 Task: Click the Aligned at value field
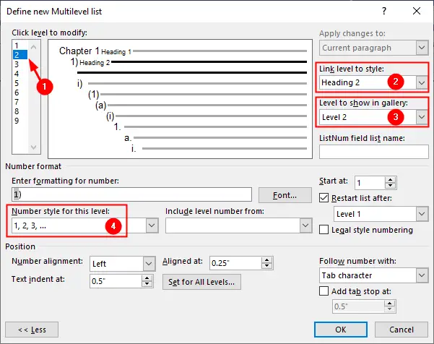click(235, 263)
